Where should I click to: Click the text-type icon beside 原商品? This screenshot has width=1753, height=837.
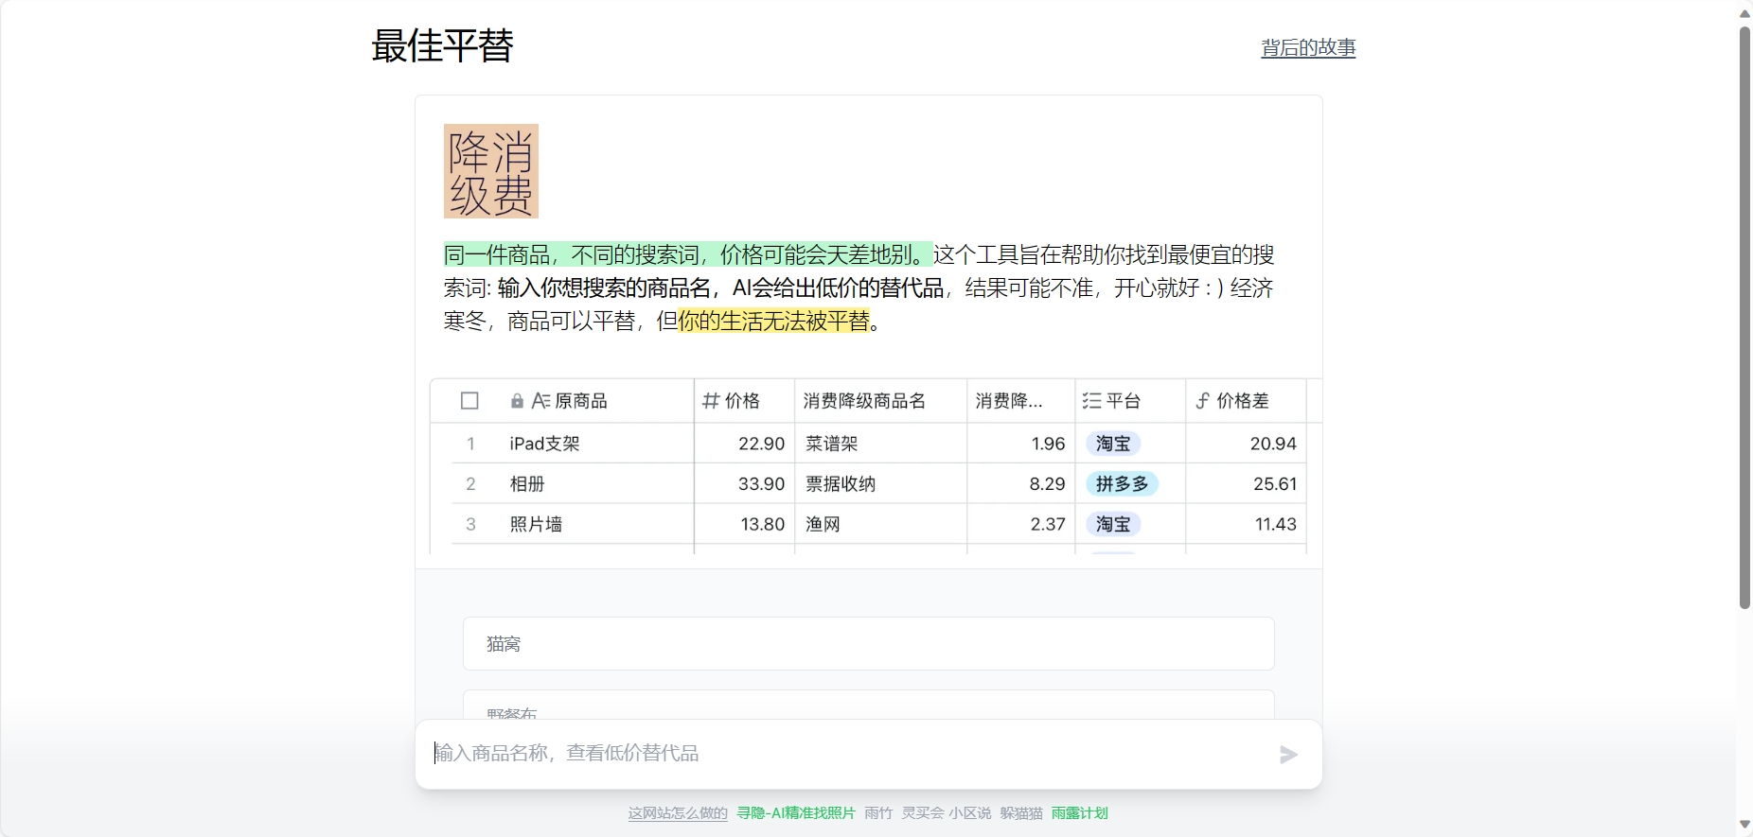[540, 401]
